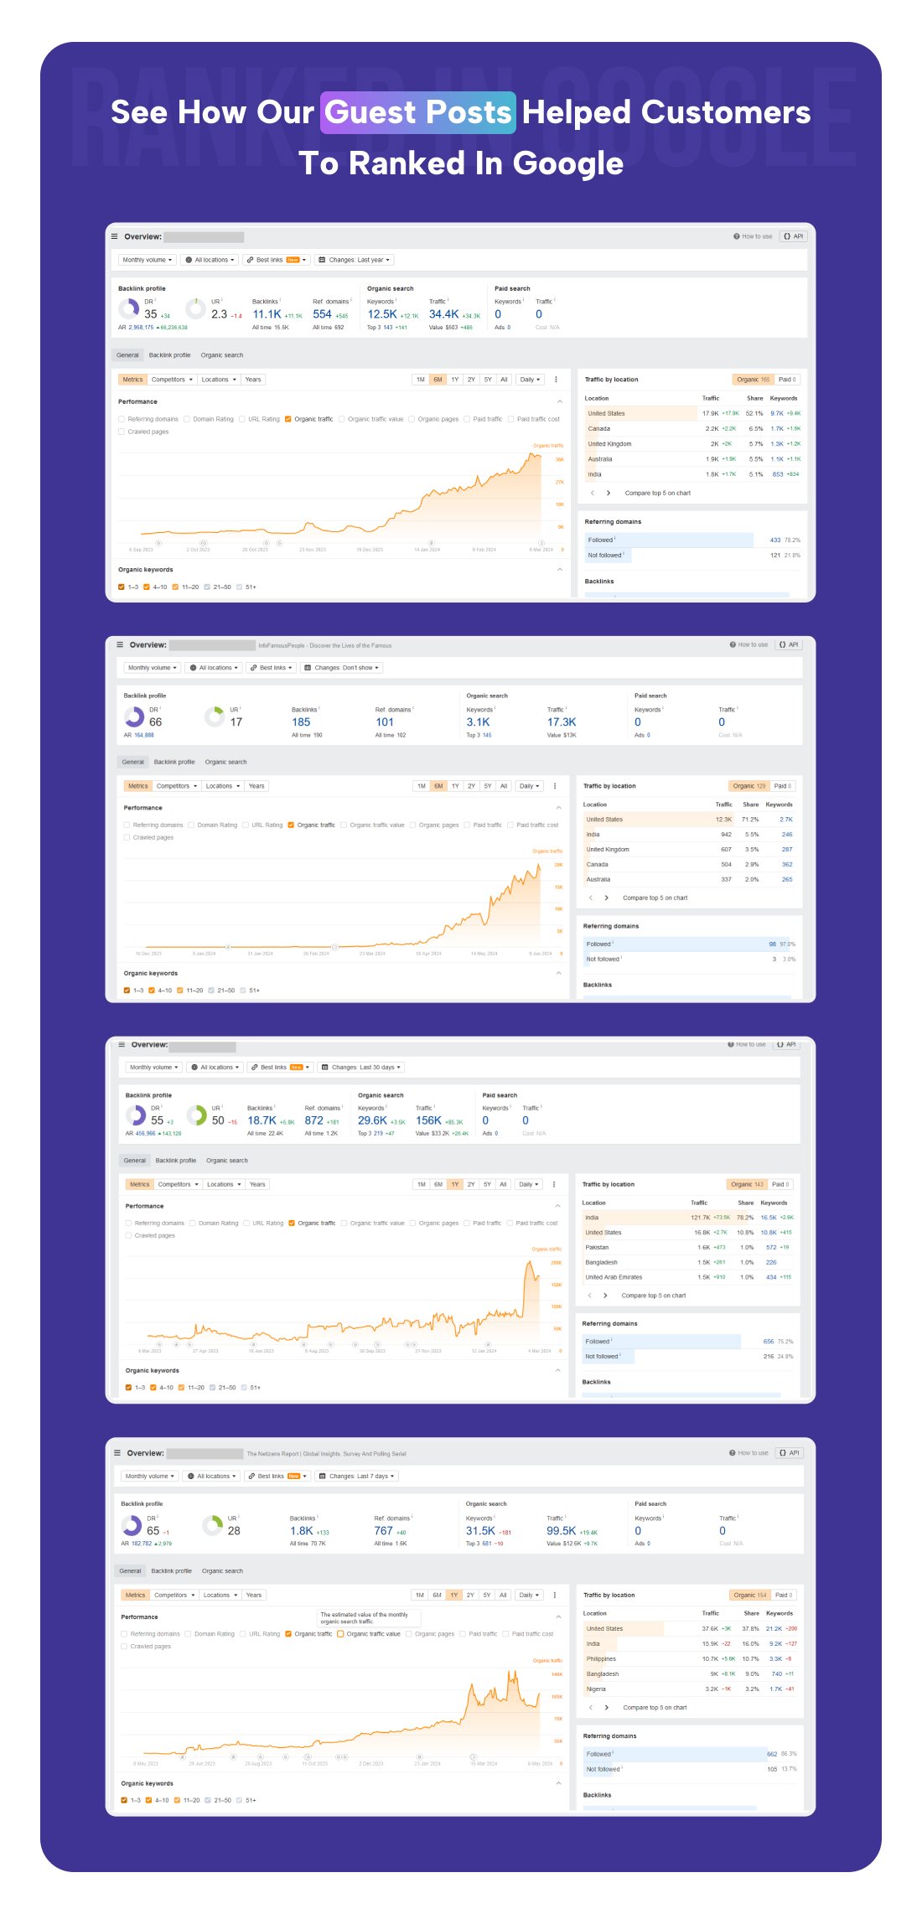Select the 1Y range button in DR 35 dashboard
Screen dimensions: 922x1914
pos(455,380)
